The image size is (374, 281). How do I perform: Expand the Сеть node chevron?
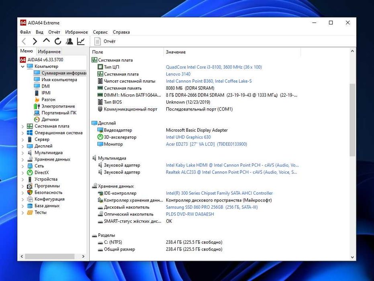tap(22, 166)
